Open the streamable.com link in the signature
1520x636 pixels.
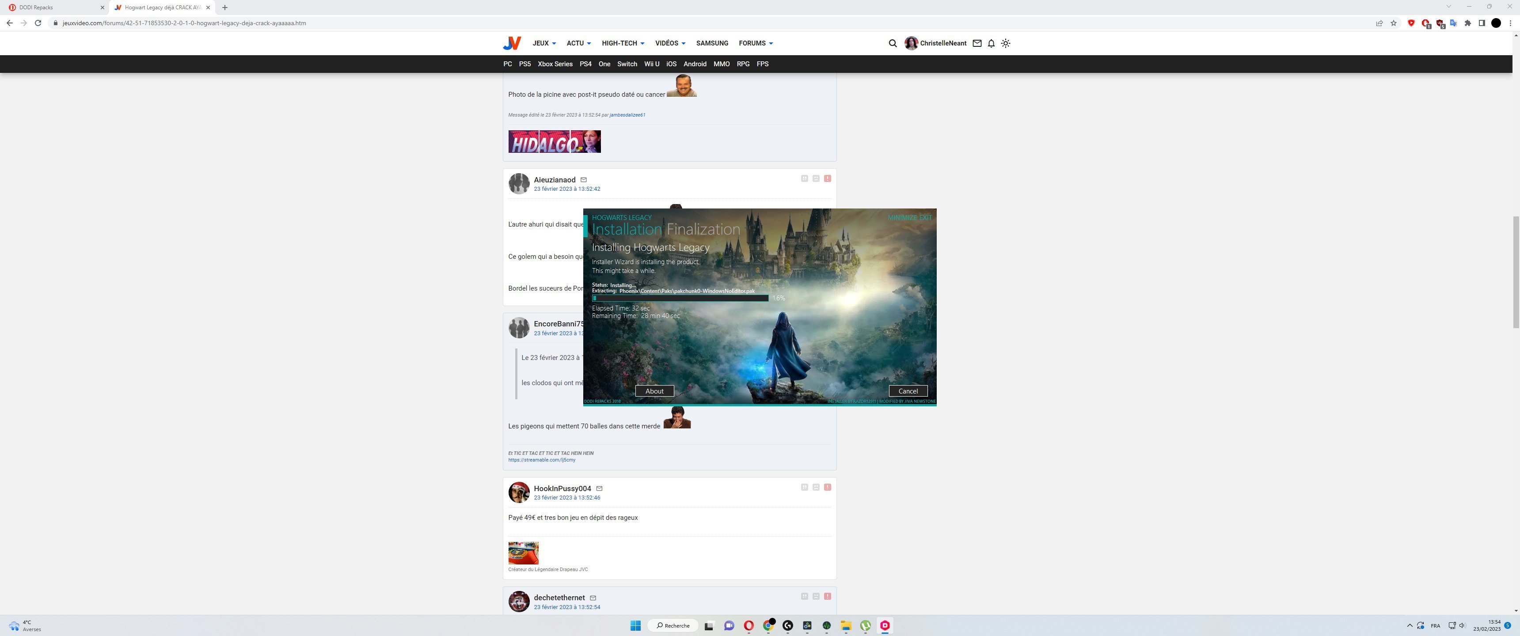542,460
